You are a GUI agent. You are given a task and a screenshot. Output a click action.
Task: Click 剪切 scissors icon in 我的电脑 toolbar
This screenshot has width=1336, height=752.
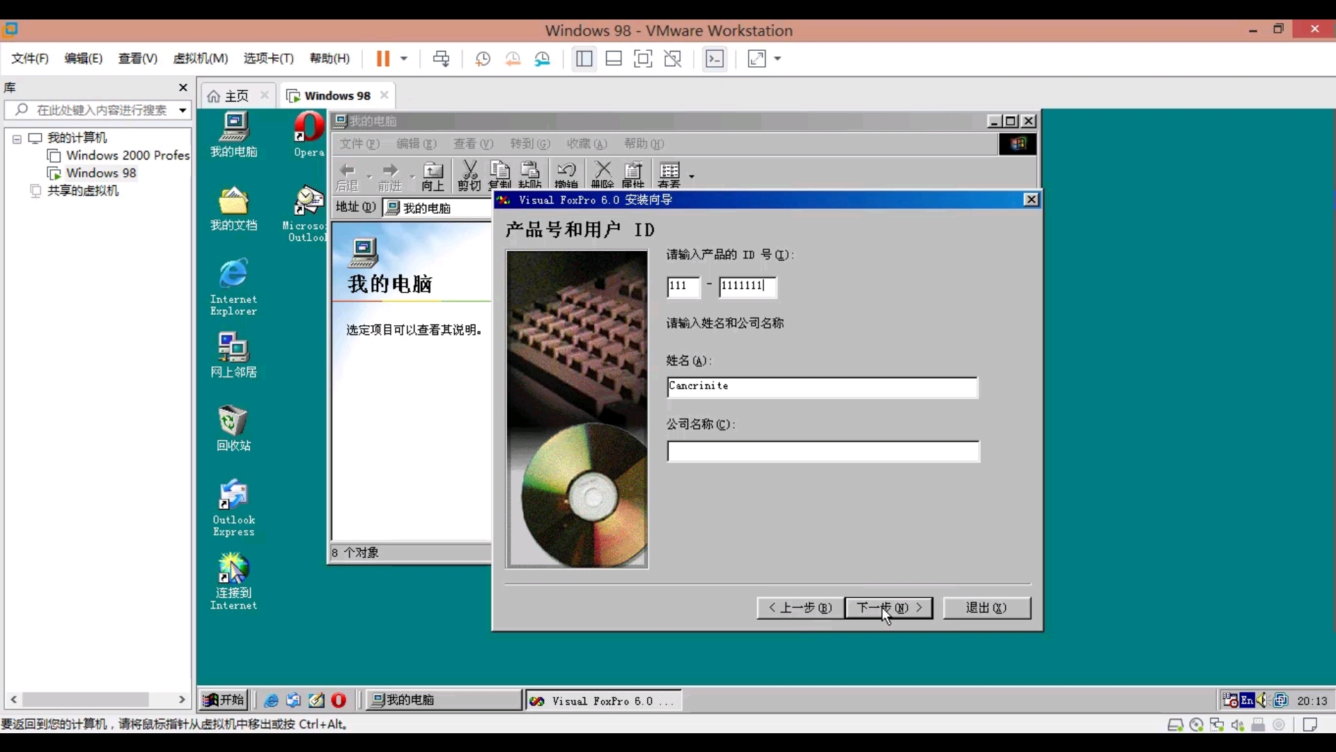click(469, 176)
